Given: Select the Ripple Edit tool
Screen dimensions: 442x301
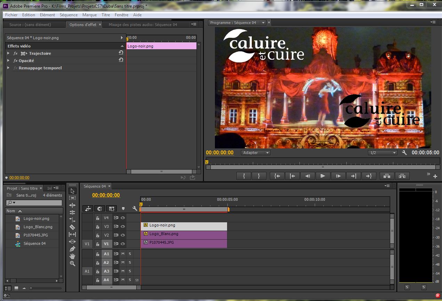Looking at the screenshot, I should [72, 205].
